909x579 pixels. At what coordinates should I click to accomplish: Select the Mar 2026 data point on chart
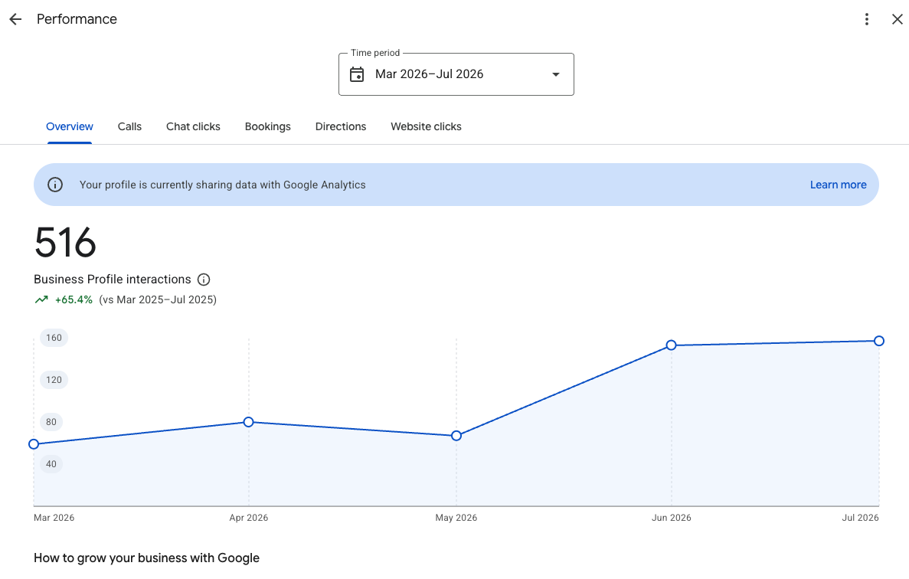point(34,444)
